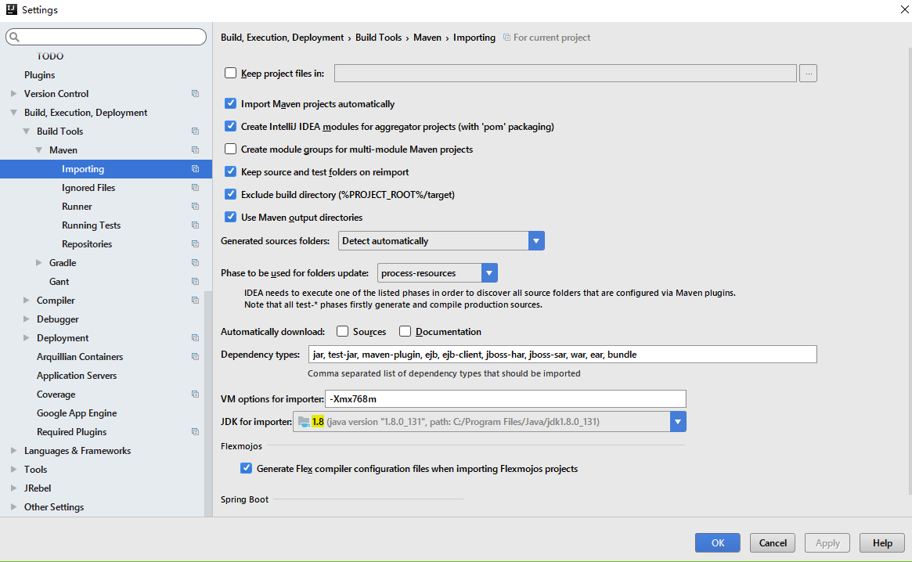Click project-level icon beside Coverage
Viewport: 912px width, 562px height.
pyautogui.click(x=196, y=394)
